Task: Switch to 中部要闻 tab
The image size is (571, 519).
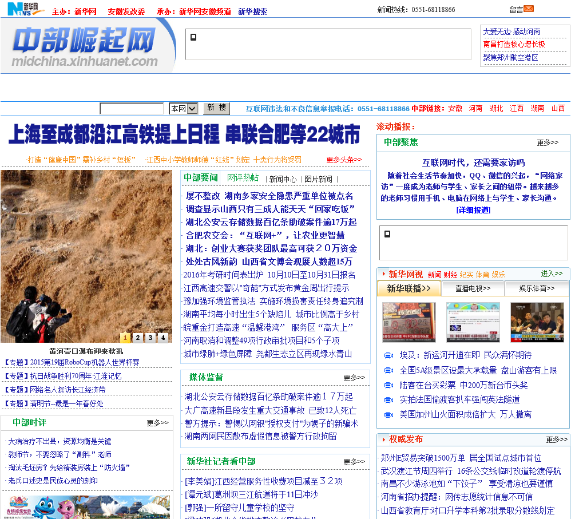Action: point(201,178)
